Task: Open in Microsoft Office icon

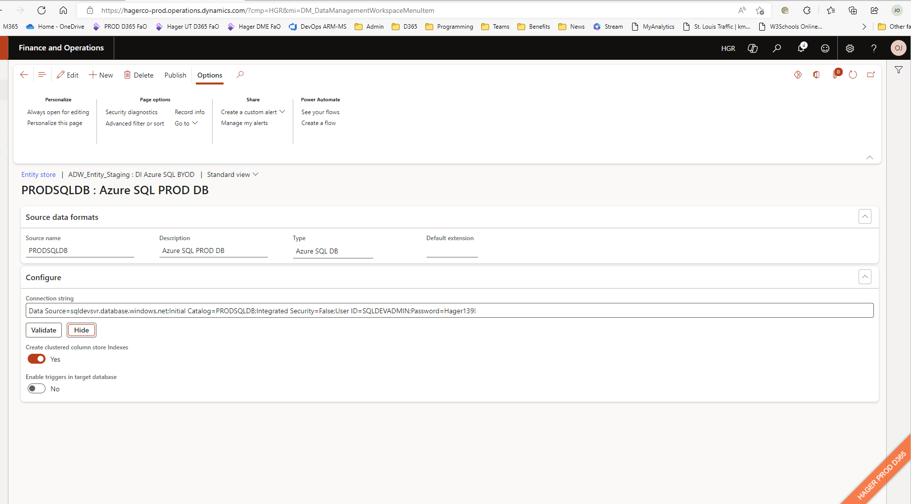Action: pos(816,75)
